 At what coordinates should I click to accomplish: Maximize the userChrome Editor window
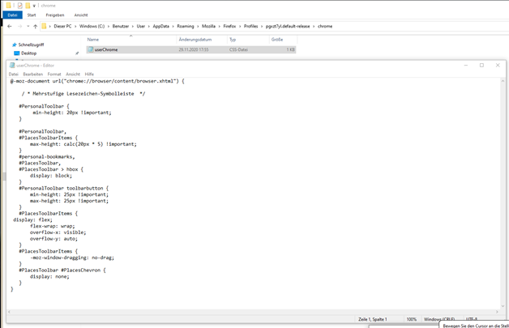481,66
